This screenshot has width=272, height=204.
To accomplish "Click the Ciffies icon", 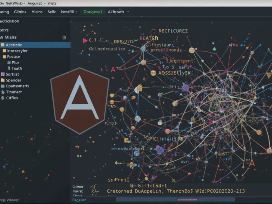I will tap(3, 98).
